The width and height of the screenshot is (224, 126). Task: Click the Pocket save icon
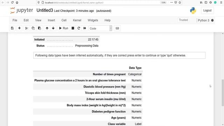pos(176,2)
